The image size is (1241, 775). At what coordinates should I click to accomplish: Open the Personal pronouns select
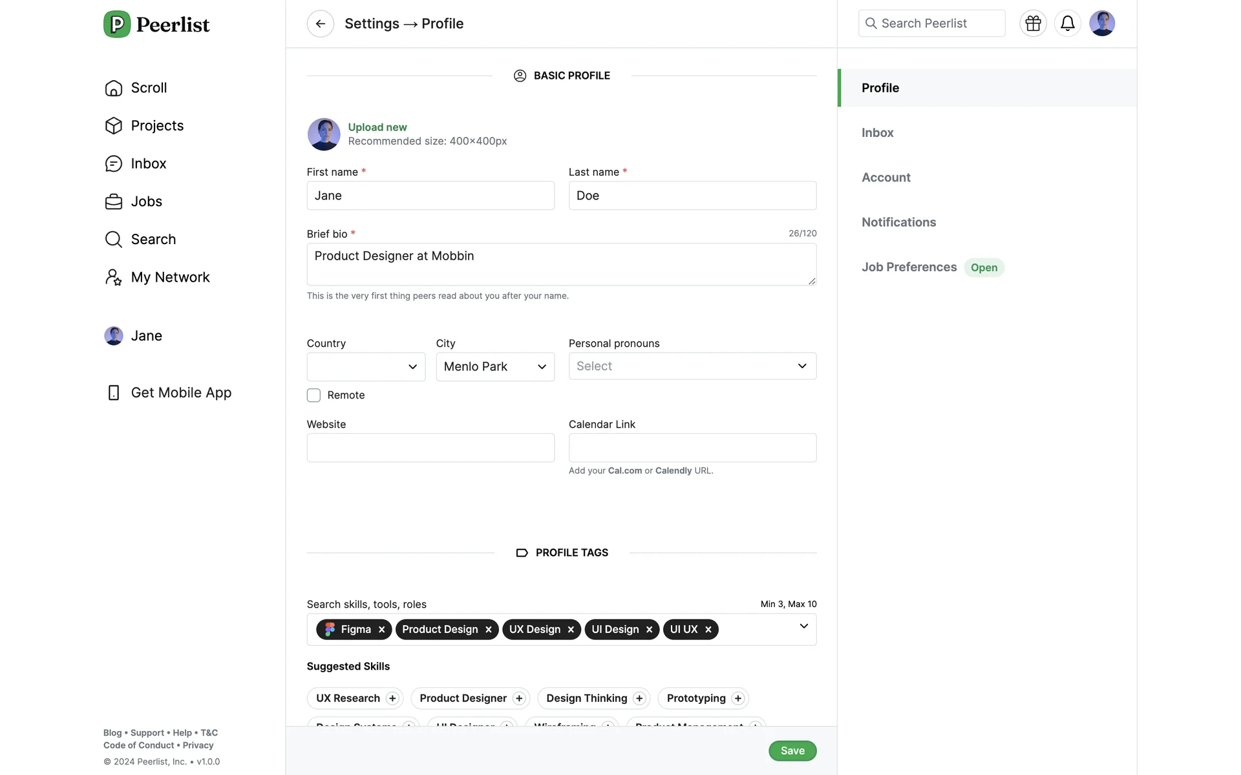tap(692, 366)
